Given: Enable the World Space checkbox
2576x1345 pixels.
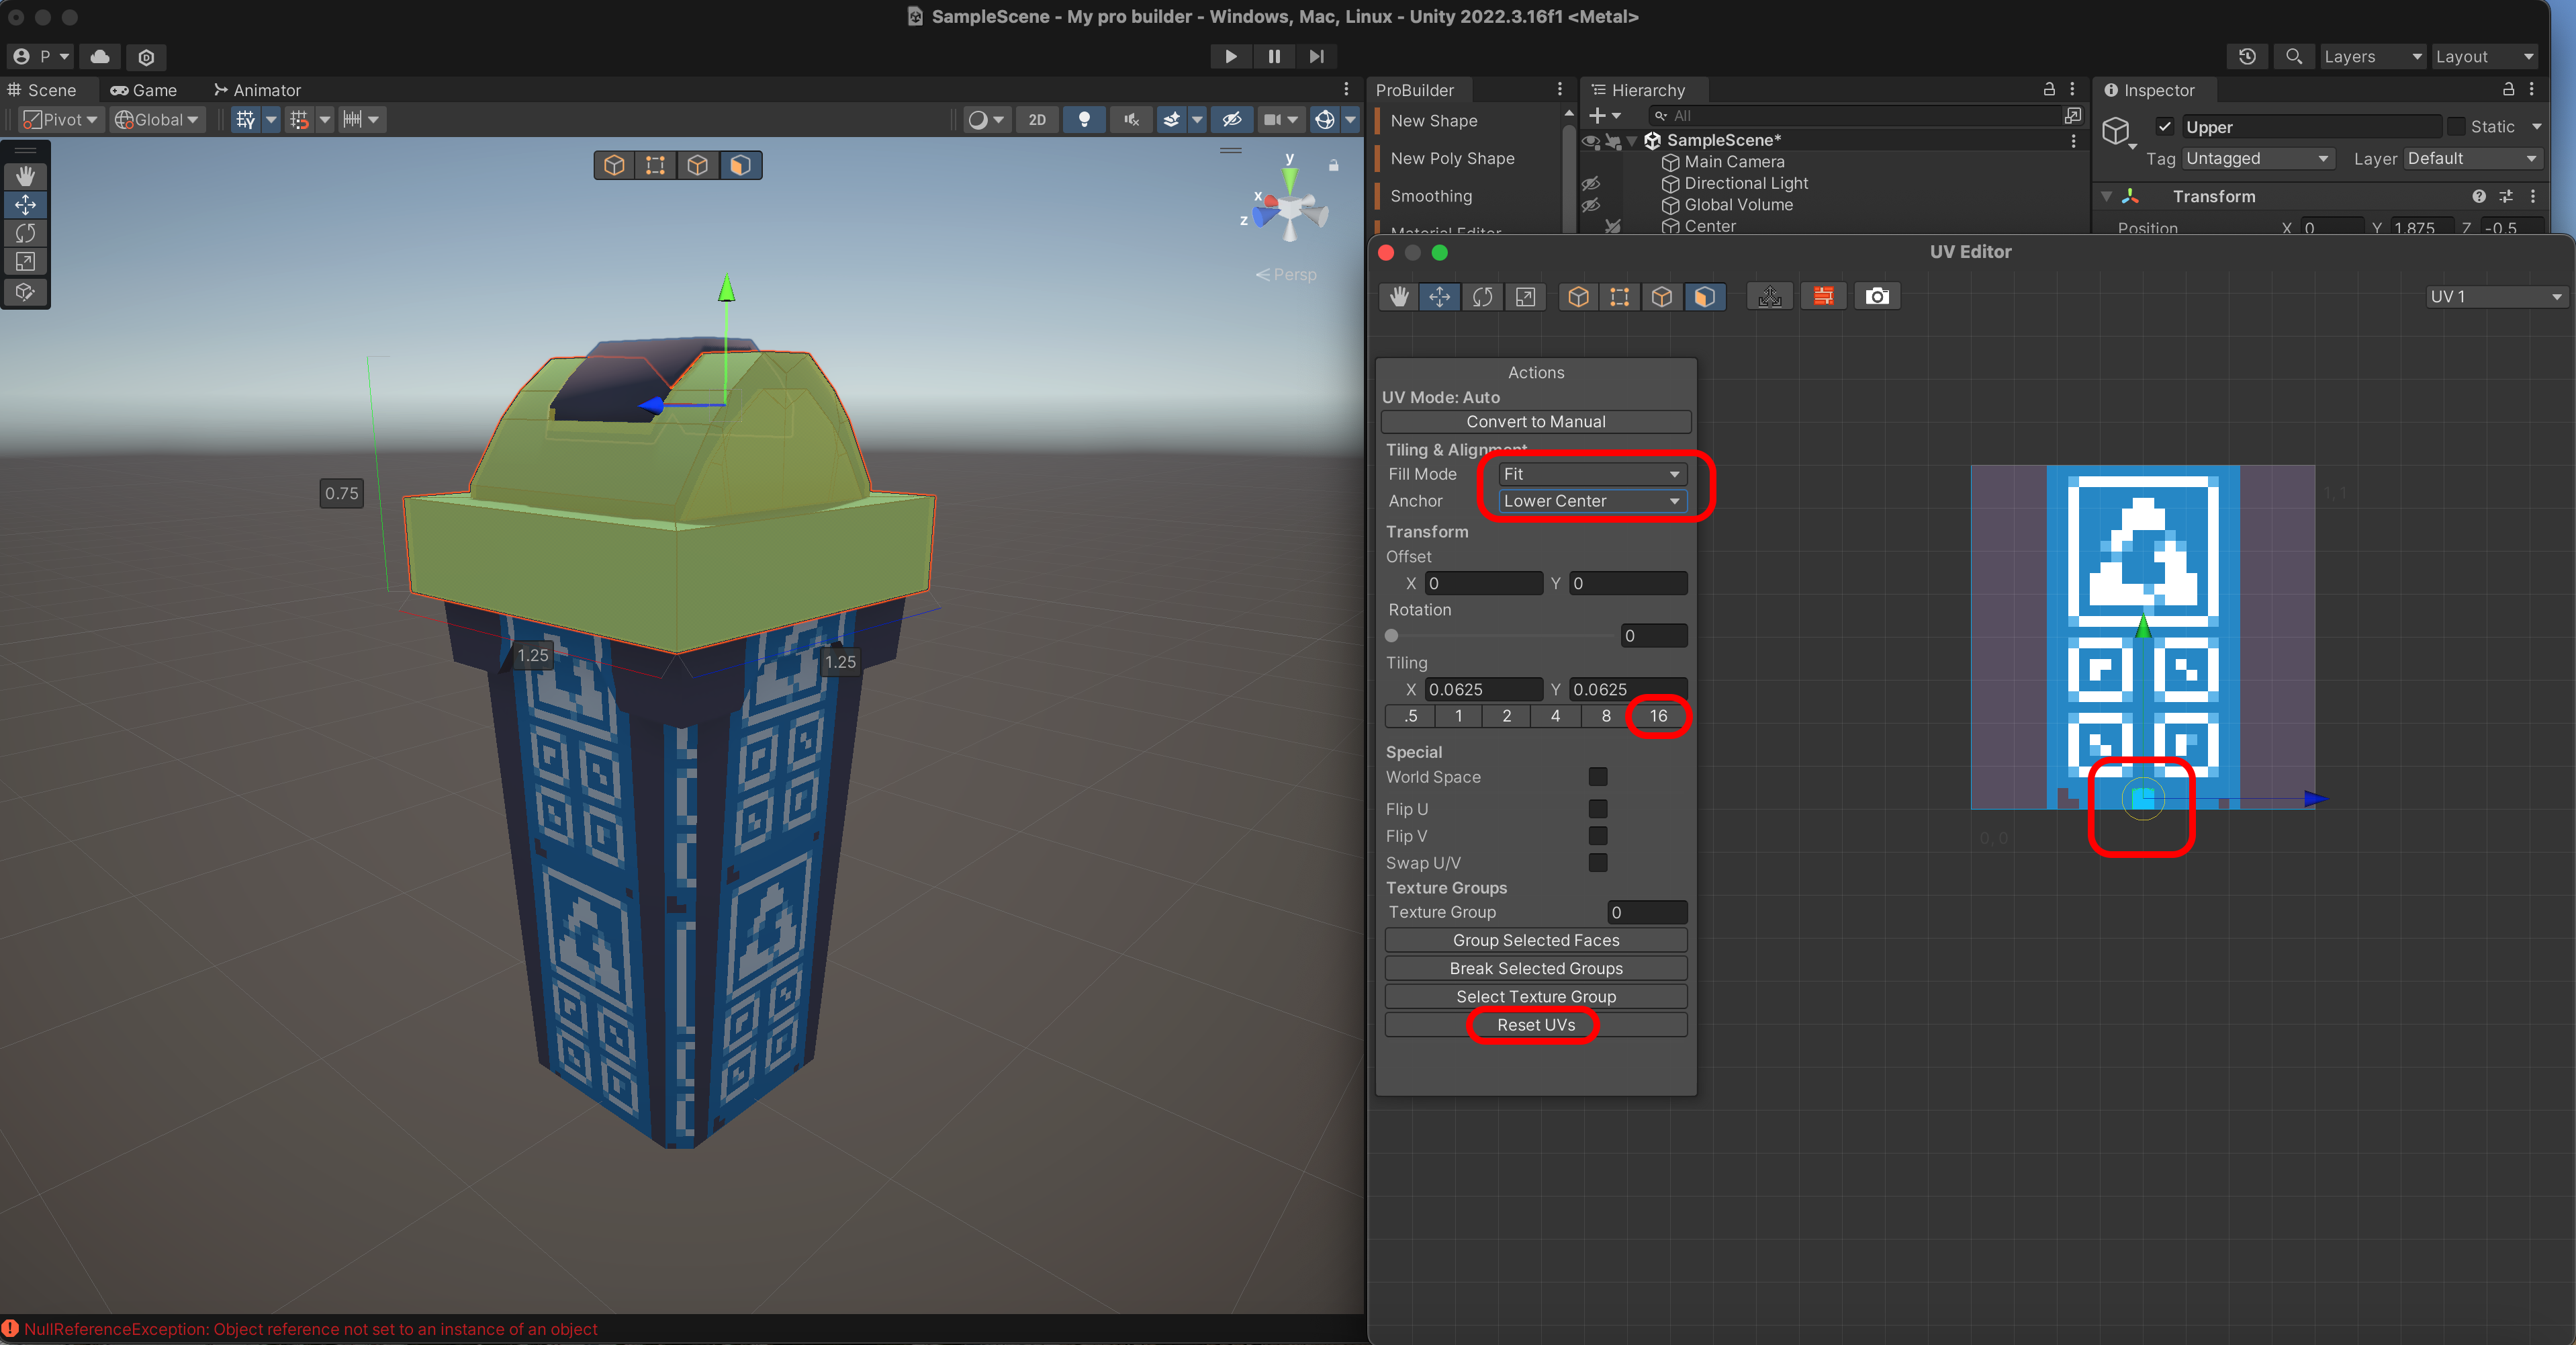Looking at the screenshot, I should (1597, 777).
